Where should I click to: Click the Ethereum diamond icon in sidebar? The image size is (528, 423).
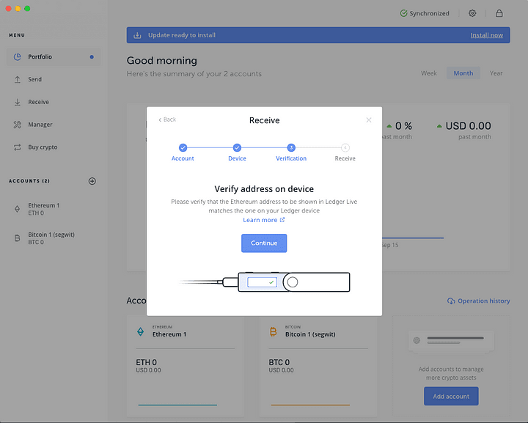coord(17,209)
